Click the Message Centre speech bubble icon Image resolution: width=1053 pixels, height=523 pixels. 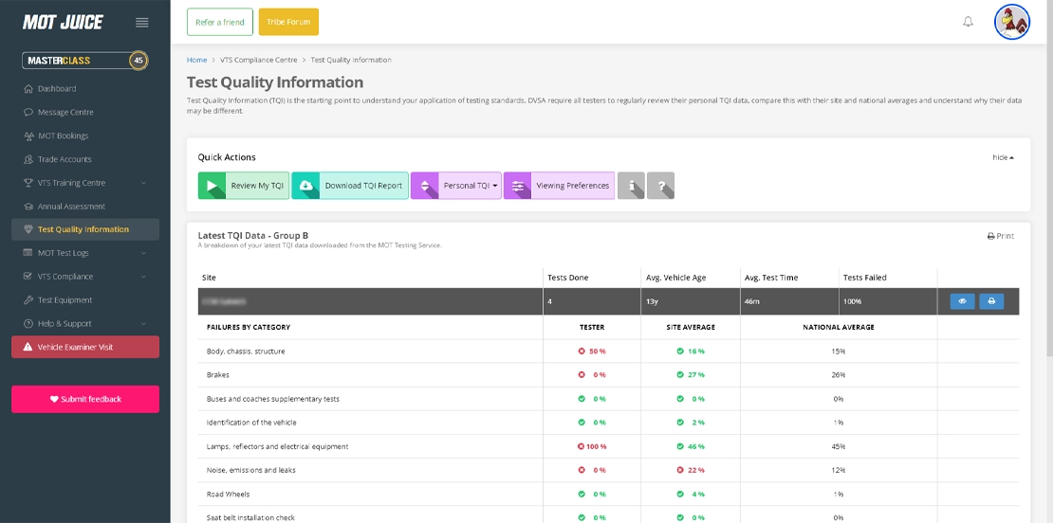point(28,112)
